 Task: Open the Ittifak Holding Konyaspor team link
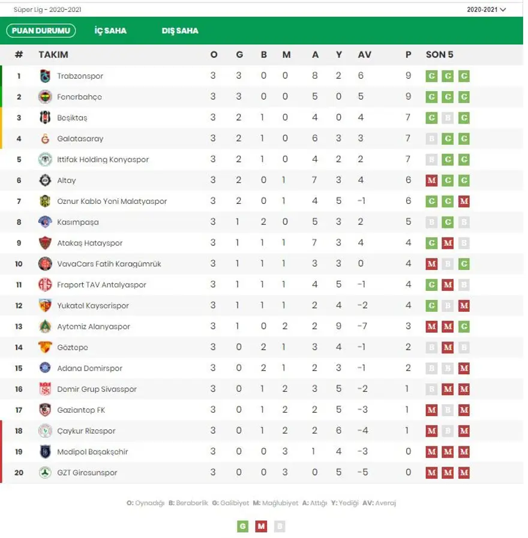tap(103, 160)
